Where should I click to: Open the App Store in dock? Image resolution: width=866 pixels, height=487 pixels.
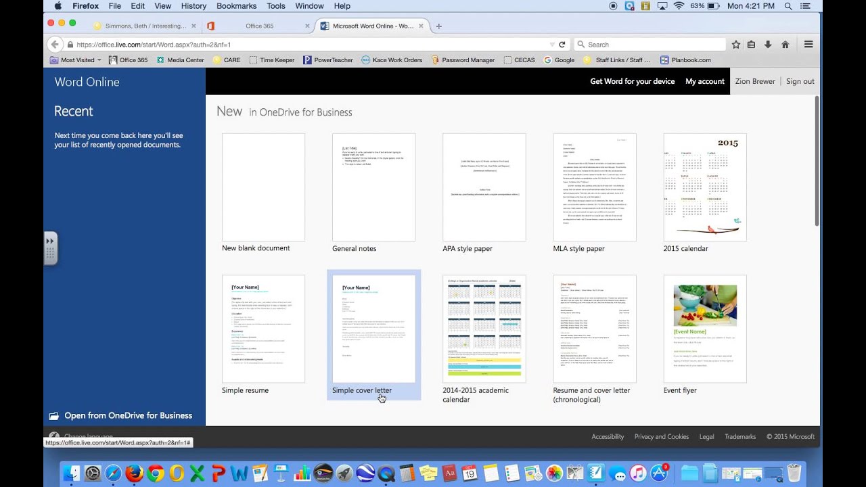point(659,473)
